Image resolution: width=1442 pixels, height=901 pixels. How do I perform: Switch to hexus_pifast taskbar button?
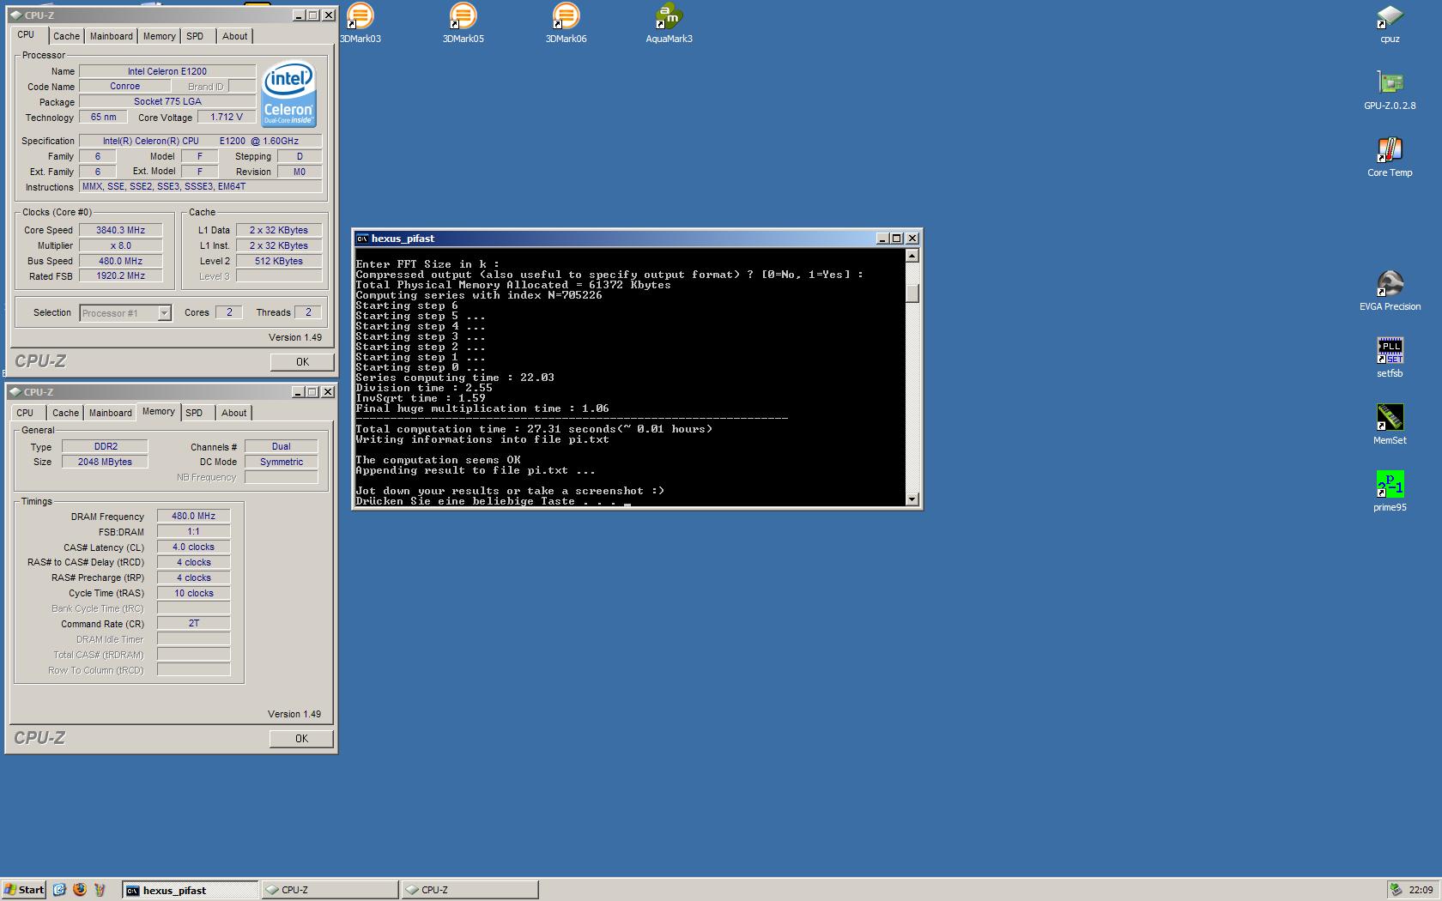(190, 890)
